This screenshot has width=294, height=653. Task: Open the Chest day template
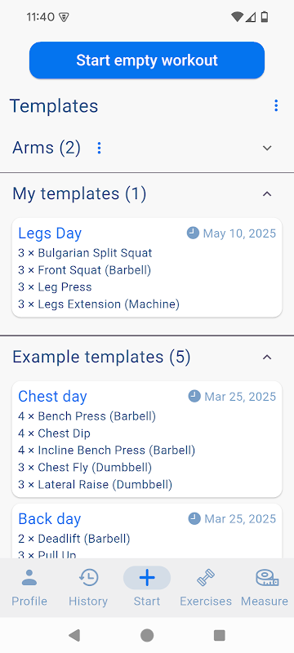(x=147, y=439)
